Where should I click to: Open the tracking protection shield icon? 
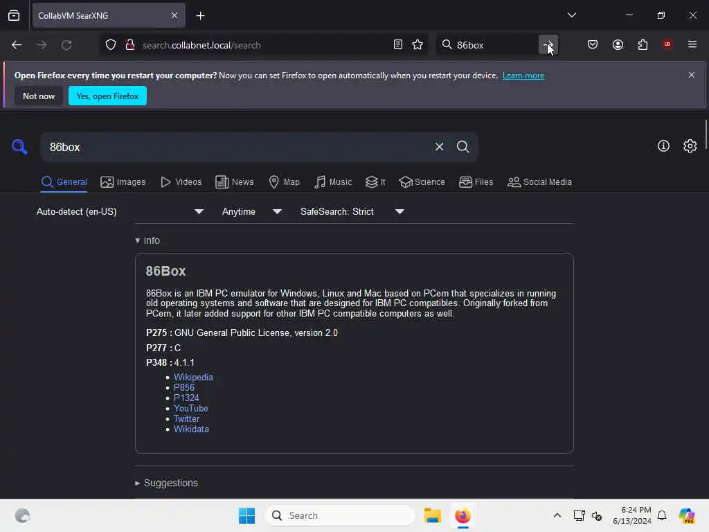pyautogui.click(x=111, y=45)
